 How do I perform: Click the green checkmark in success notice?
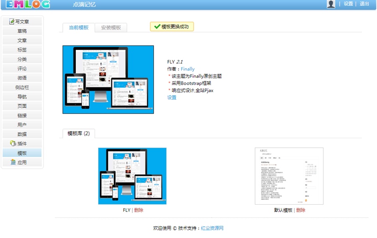tap(157, 27)
